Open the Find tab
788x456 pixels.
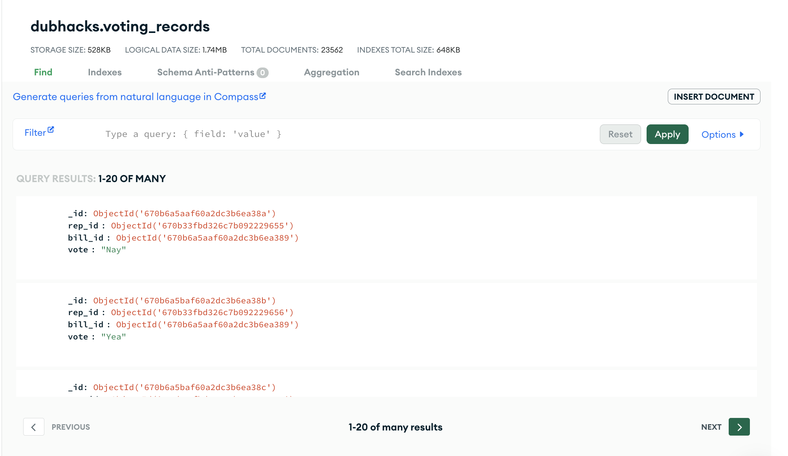(x=43, y=72)
